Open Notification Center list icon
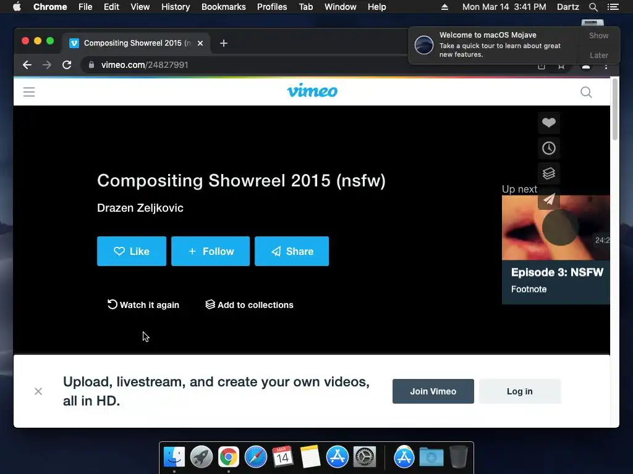The image size is (633, 474). coord(613,7)
